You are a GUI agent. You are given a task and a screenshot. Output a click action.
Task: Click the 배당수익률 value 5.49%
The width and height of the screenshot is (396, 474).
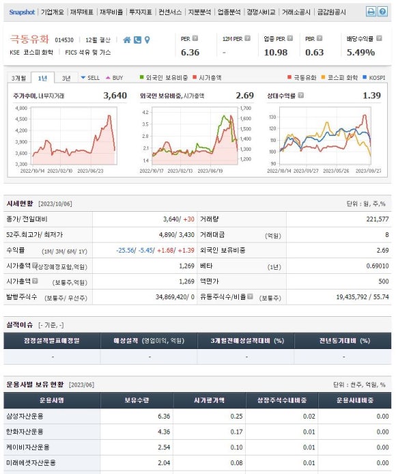[360, 53]
